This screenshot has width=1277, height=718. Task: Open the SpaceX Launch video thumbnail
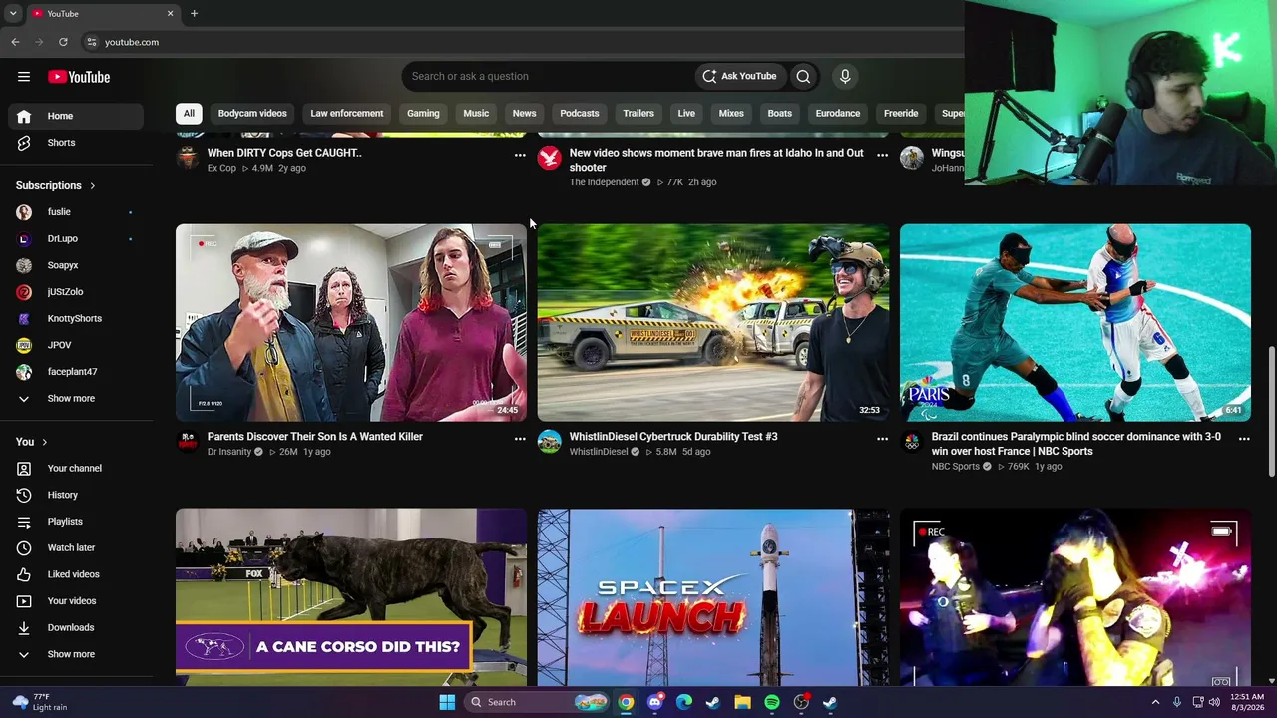[x=713, y=597]
